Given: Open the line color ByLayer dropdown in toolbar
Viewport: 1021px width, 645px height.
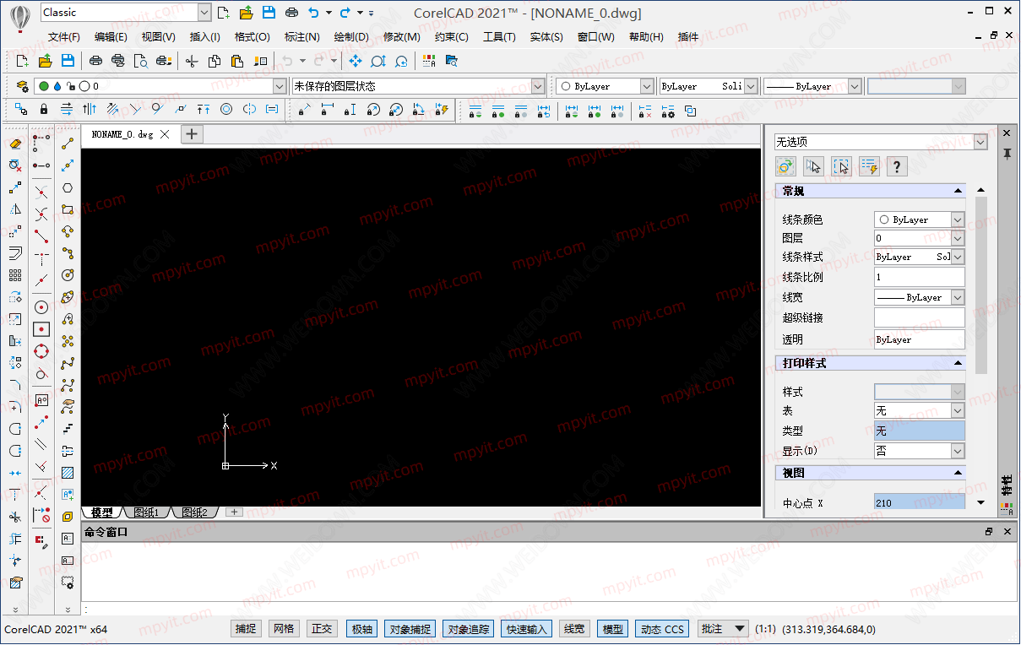Looking at the screenshot, I should pos(606,86).
